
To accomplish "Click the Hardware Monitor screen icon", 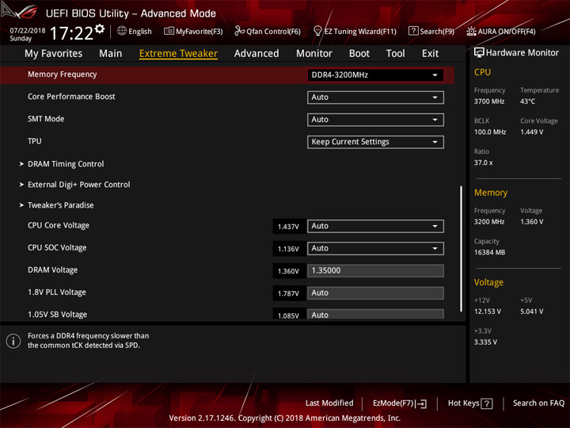I will (x=479, y=52).
